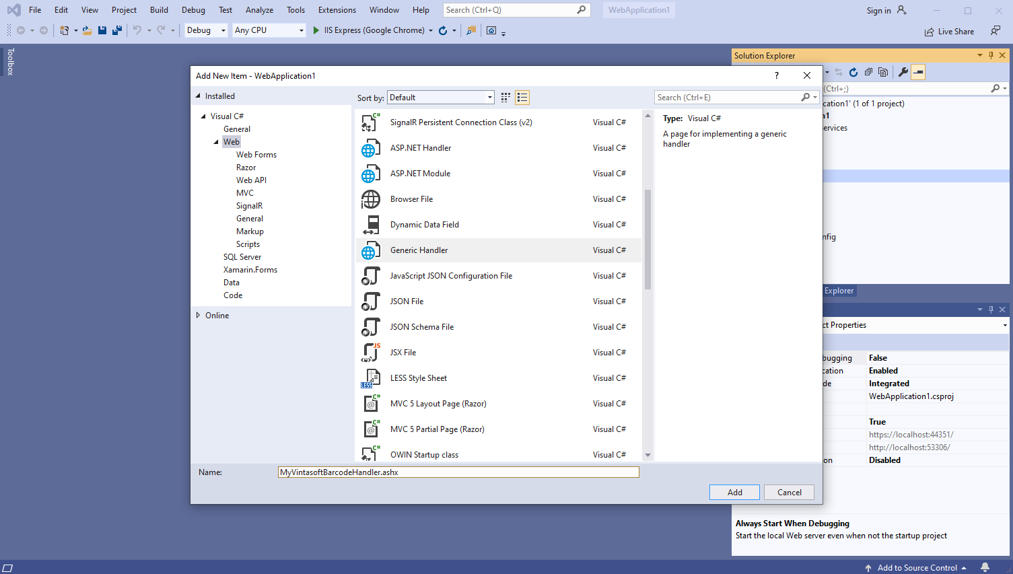Switch to medium icons list view

click(x=522, y=98)
